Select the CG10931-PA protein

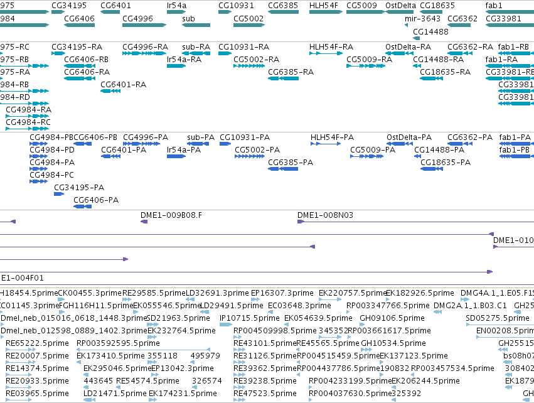pos(225,144)
